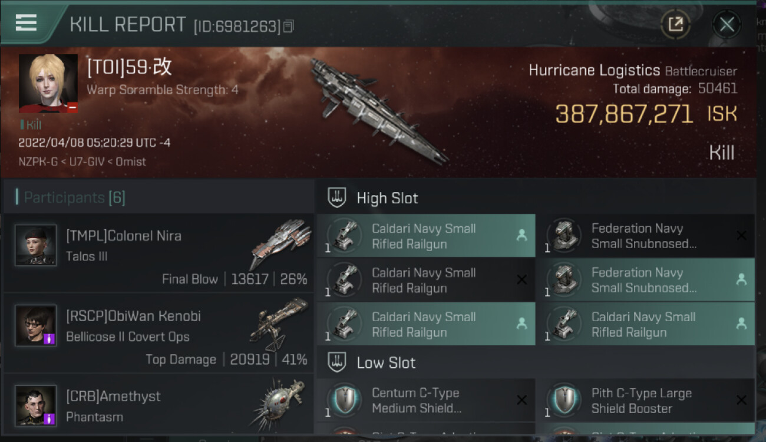Close the Kill Report window
This screenshot has height=442, width=766.
(727, 24)
